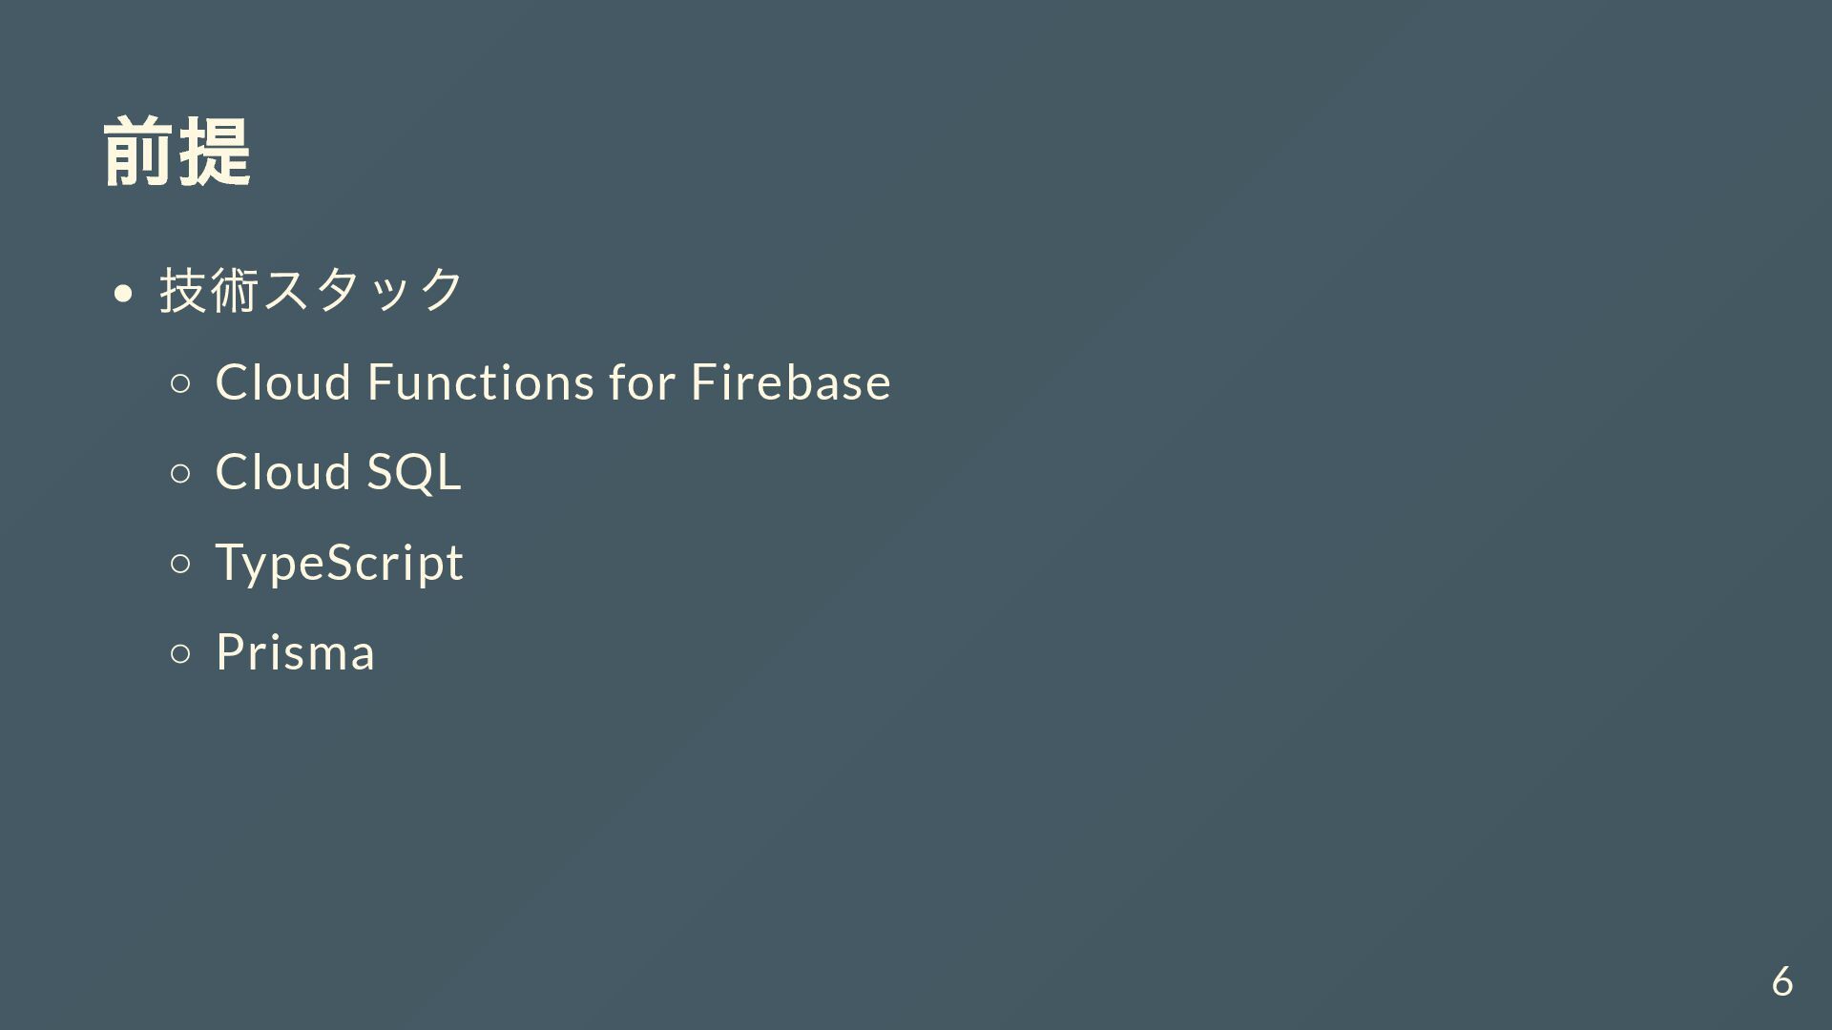Click the word SQL in second sub-item
Viewport: 1832px width, 1030px height.
414,471
